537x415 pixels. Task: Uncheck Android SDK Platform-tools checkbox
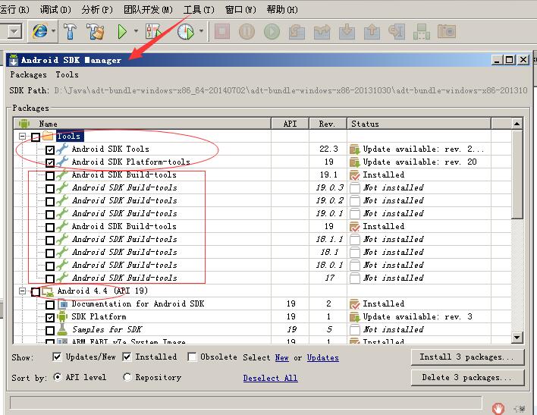click(x=50, y=162)
